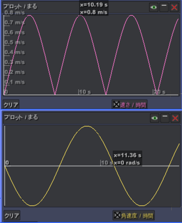
Task: Click クリア in the speed plot panel
Action: (x=11, y=105)
